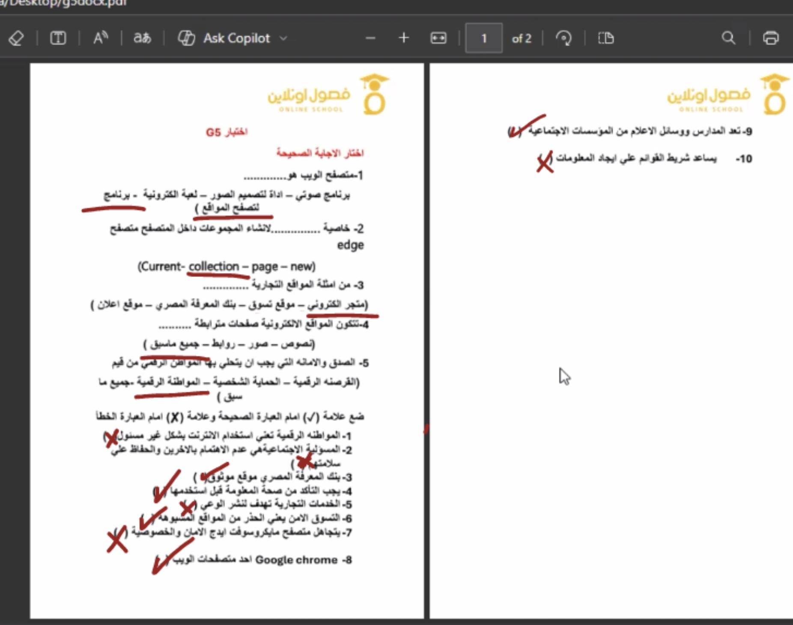The image size is (793, 625).
Task: Rotate the PDF page
Action: click(563, 38)
